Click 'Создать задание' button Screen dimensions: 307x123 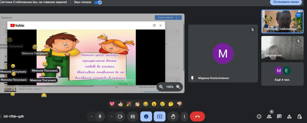pos(165,18)
